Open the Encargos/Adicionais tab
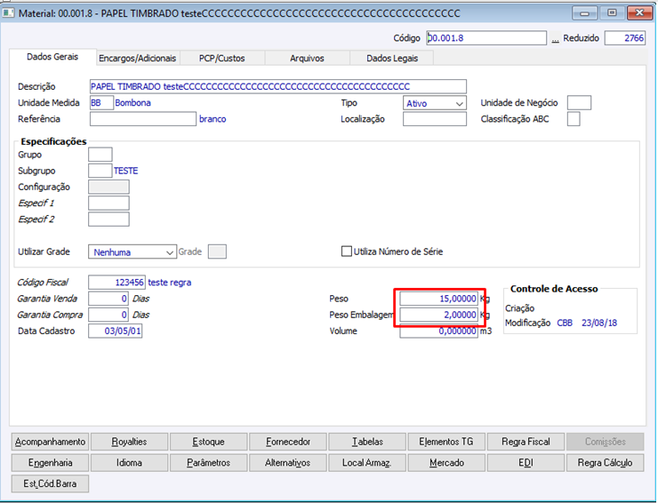The image size is (658, 503). pos(137,59)
